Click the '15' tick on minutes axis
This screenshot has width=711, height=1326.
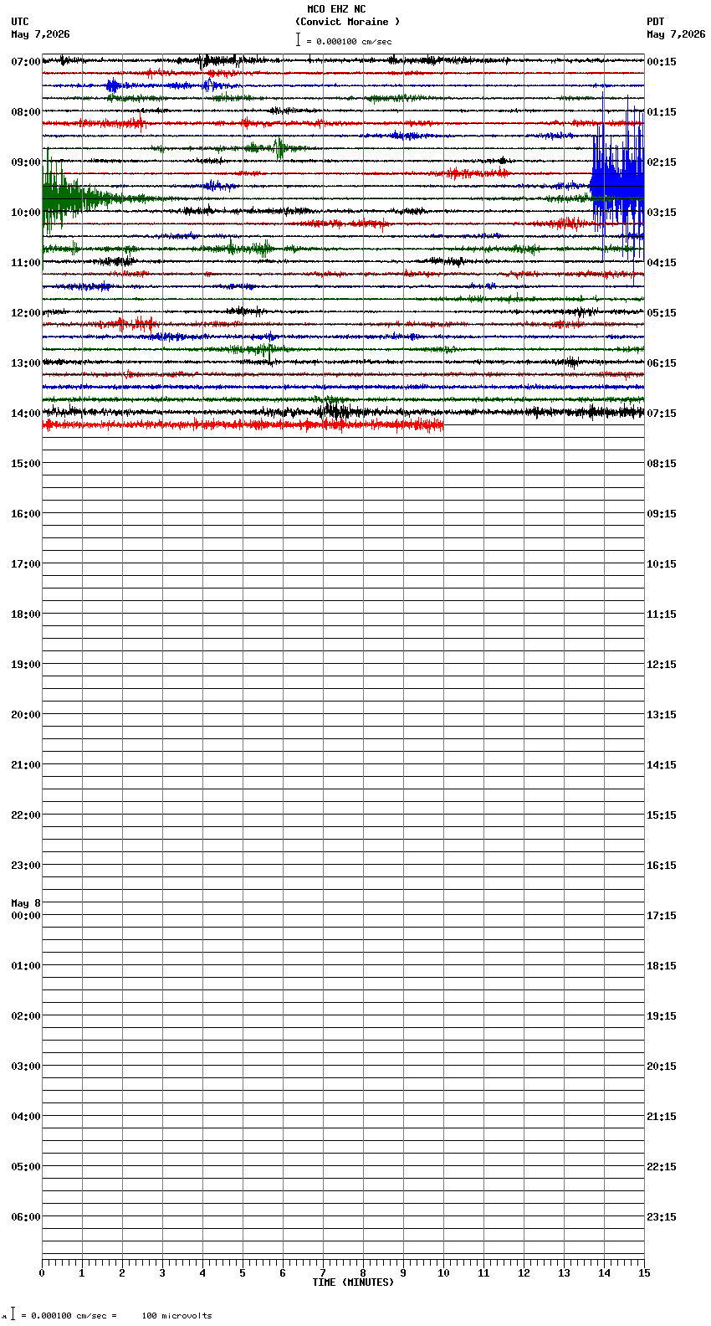pos(644,1273)
